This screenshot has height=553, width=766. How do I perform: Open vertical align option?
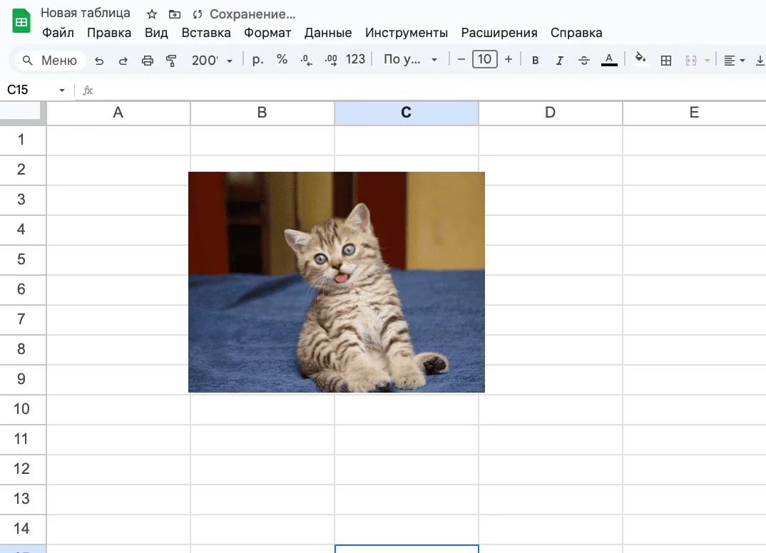[760, 61]
